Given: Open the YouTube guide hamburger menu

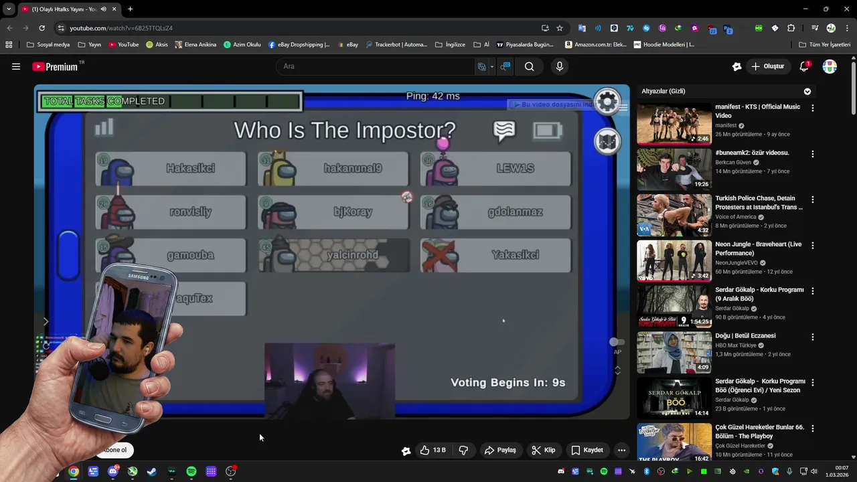Looking at the screenshot, I should coord(16,66).
